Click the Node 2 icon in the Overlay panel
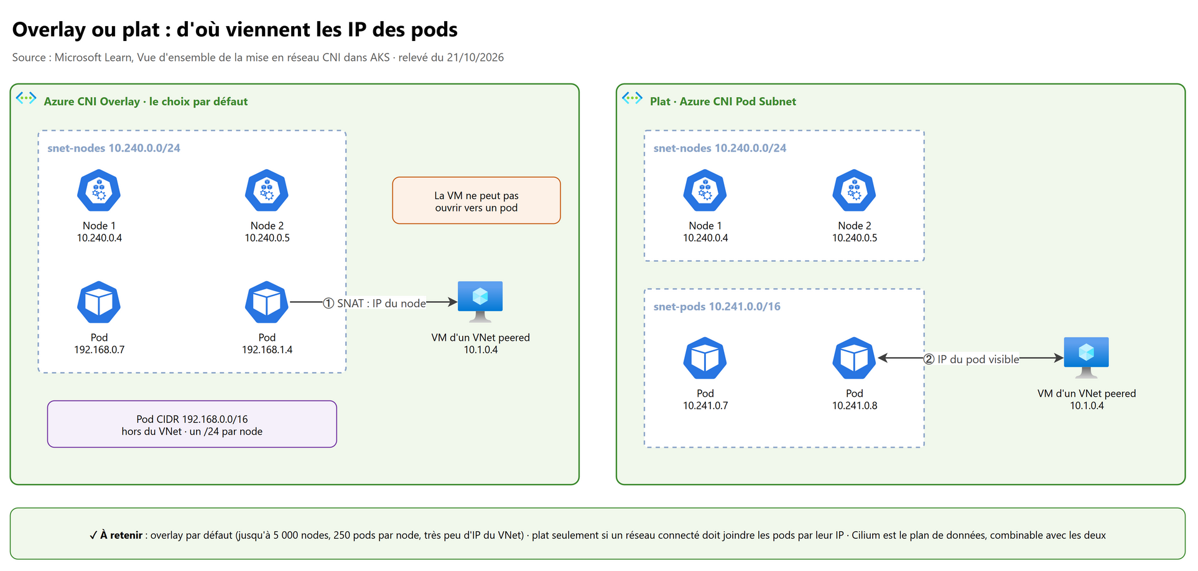The image size is (1198, 571). click(x=267, y=190)
